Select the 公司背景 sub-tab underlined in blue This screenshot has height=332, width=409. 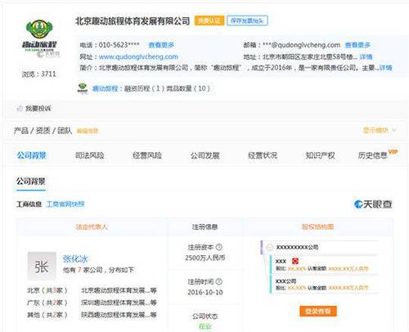point(31,182)
